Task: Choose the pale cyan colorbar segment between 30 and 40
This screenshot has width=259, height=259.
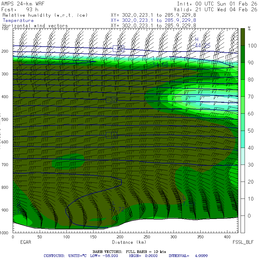Action: tap(243, 156)
